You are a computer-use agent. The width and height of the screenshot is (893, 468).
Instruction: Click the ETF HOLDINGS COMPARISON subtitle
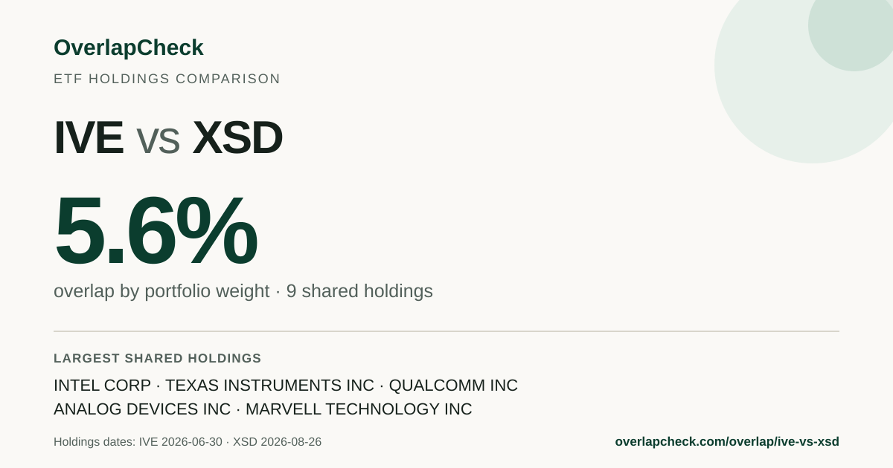(x=167, y=79)
